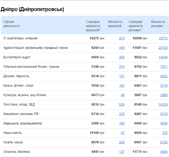Image resolution: width=169 pixels, height=157 pixels.
Task: Open the 208 vacancies link for Освіта, наука
Action: 122,142
